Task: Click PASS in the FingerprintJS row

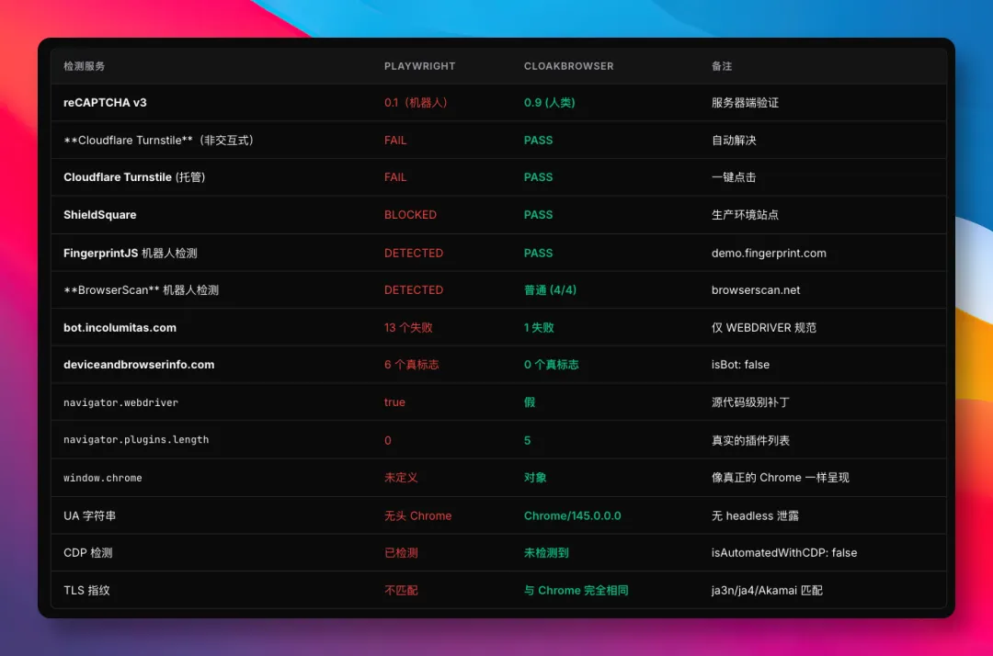Action: 538,253
